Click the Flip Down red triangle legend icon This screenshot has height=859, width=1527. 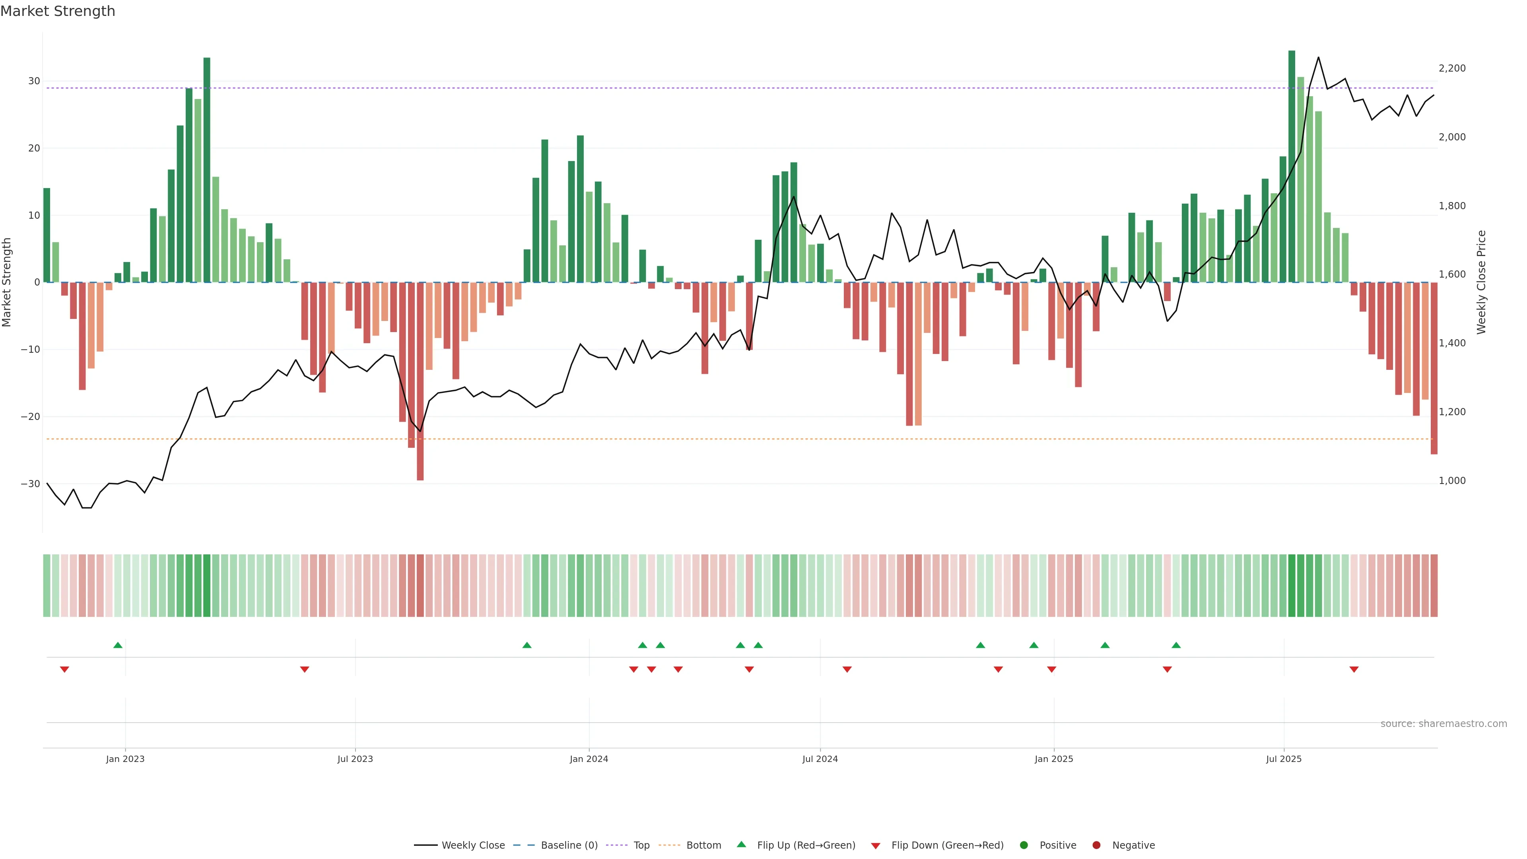[x=876, y=846]
